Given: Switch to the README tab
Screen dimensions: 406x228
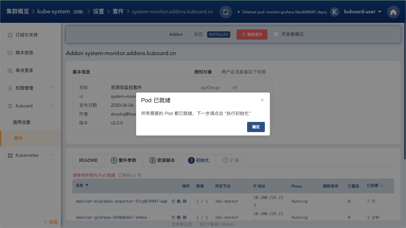Looking at the screenshot, I should pyautogui.click(x=88, y=160).
